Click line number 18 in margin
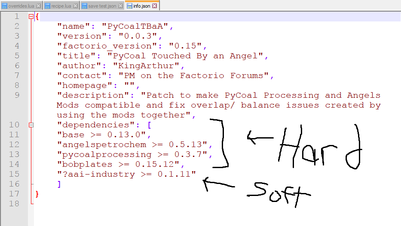The image size is (401, 226). (x=14, y=204)
